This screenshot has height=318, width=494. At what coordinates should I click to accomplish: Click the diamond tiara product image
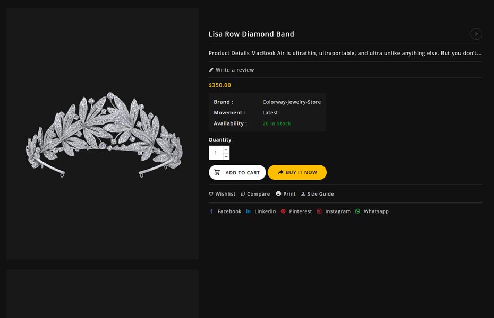pyautogui.click(x=103, y=134)
